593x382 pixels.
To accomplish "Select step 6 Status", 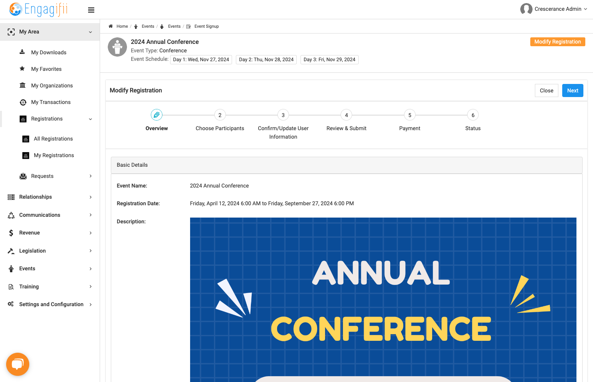I will point(473,120).
